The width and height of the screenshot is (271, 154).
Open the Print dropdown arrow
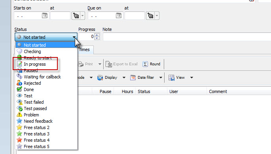tap(100, 64)
